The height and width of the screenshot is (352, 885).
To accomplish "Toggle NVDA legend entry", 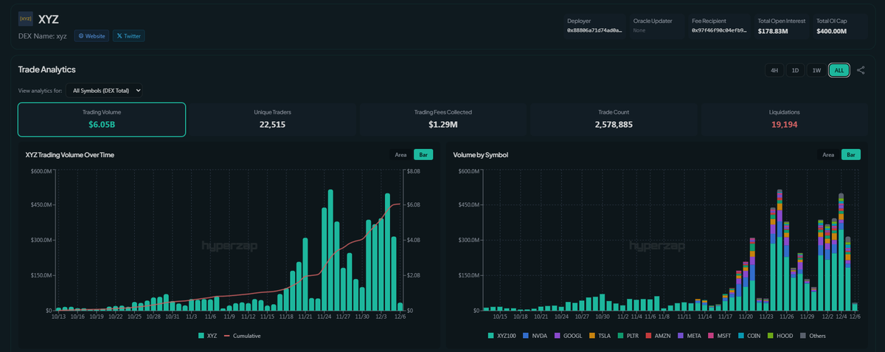I will [537, 336].
